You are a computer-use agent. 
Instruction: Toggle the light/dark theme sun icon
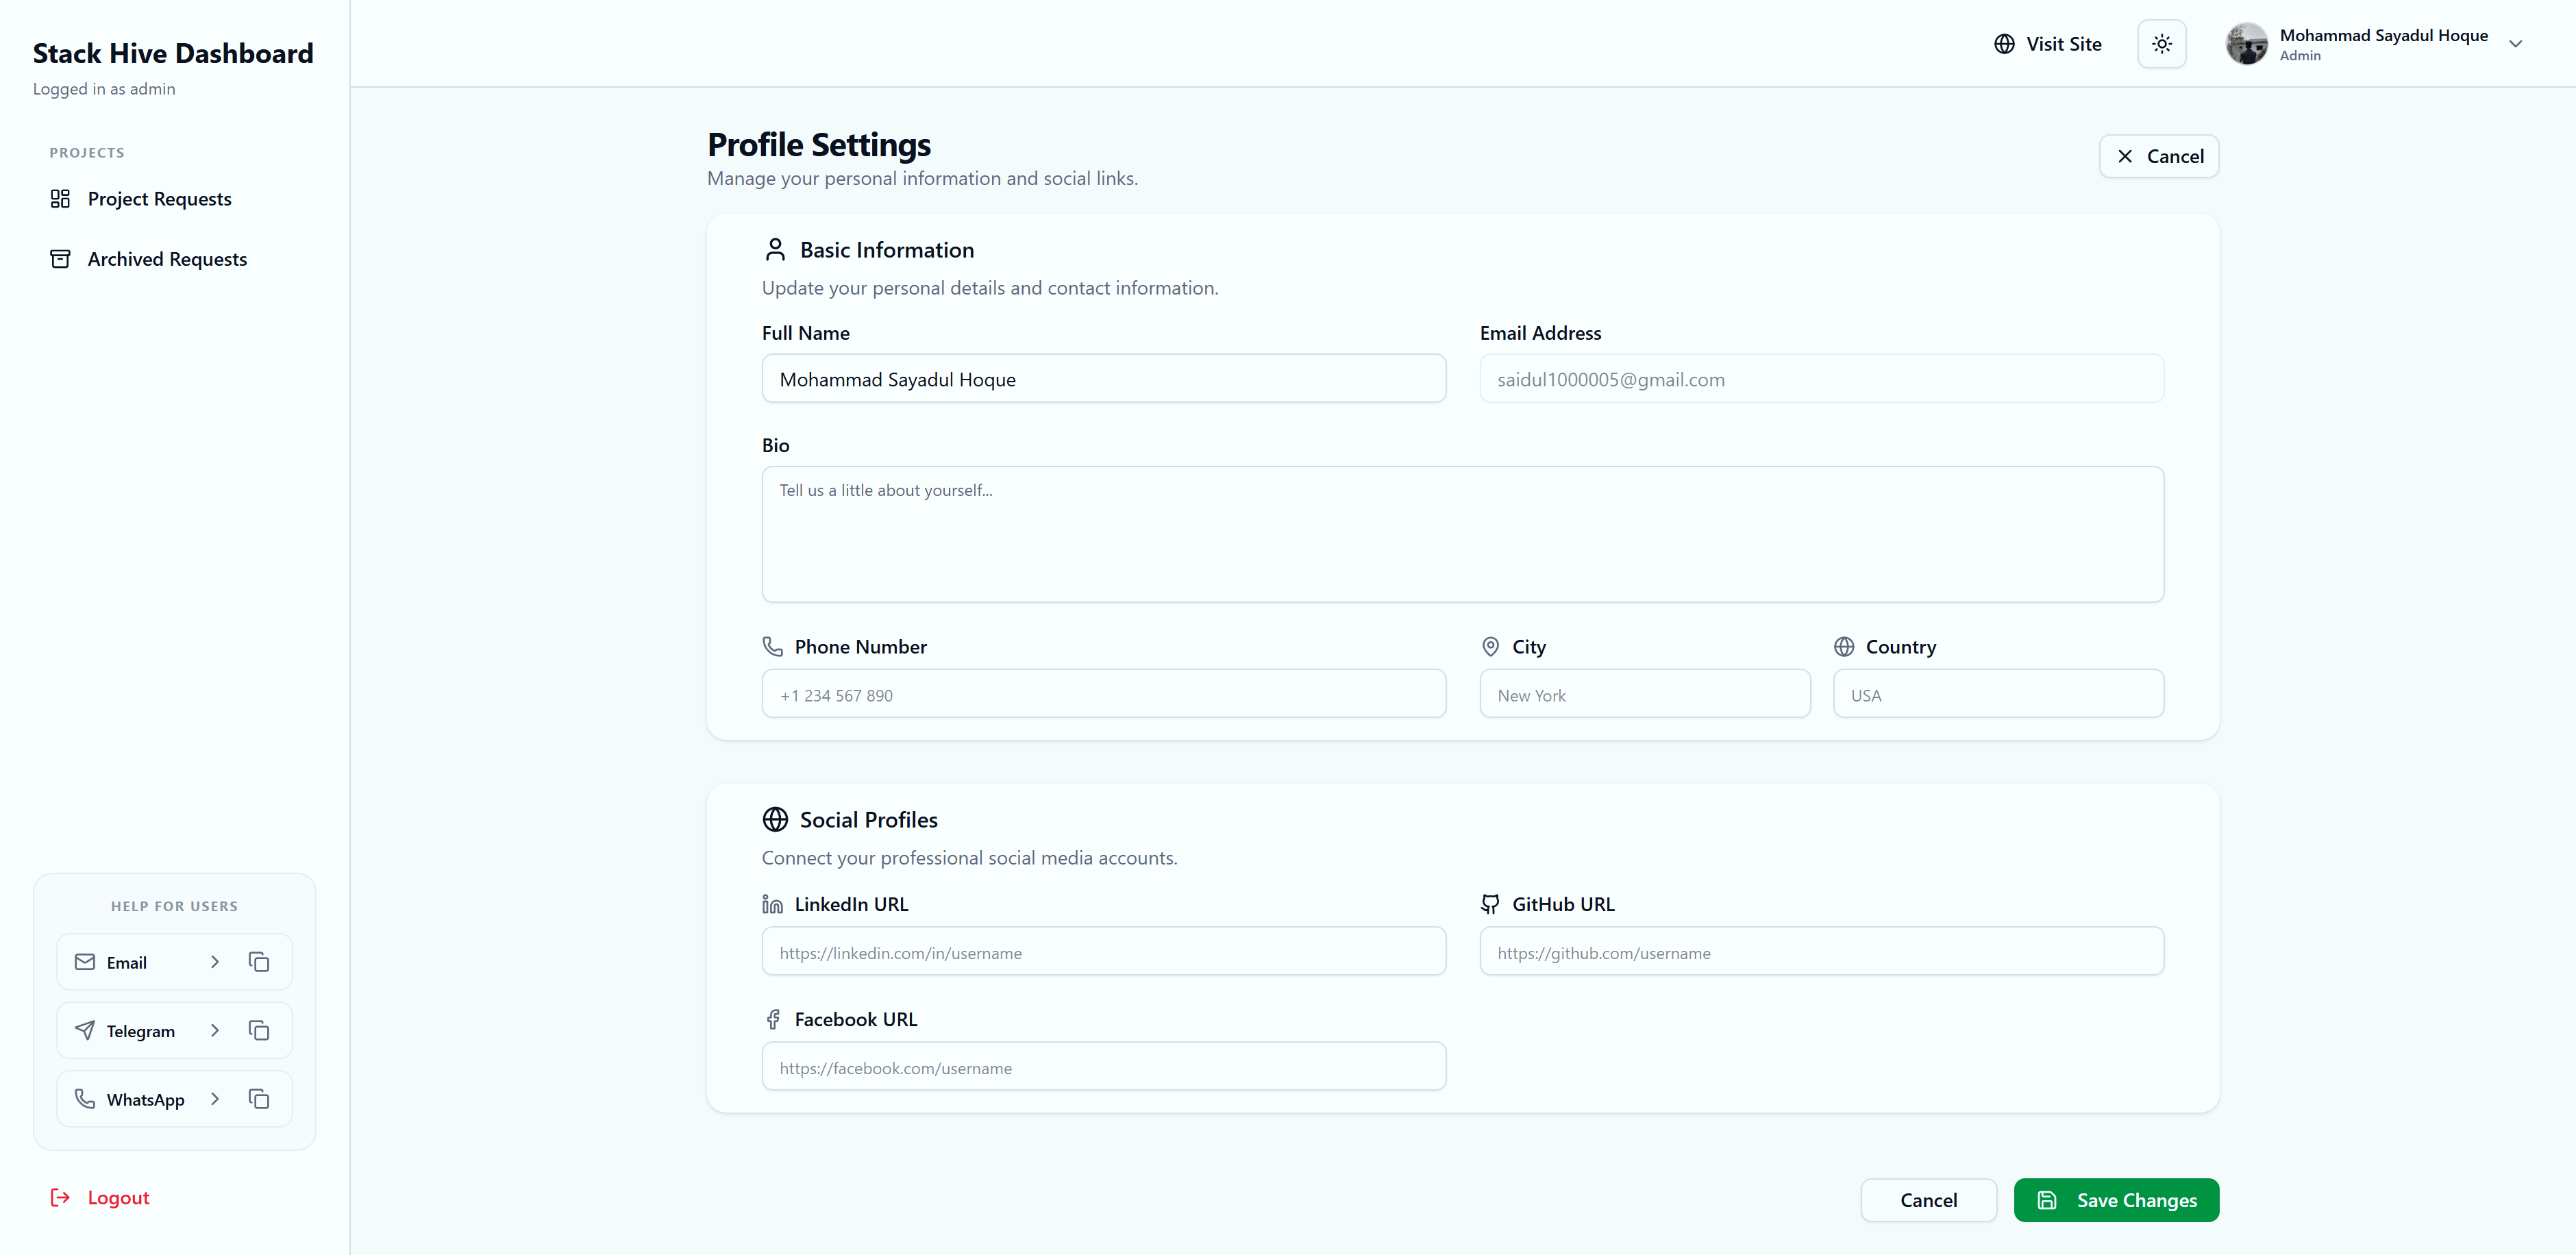[x=2161, y=44]
